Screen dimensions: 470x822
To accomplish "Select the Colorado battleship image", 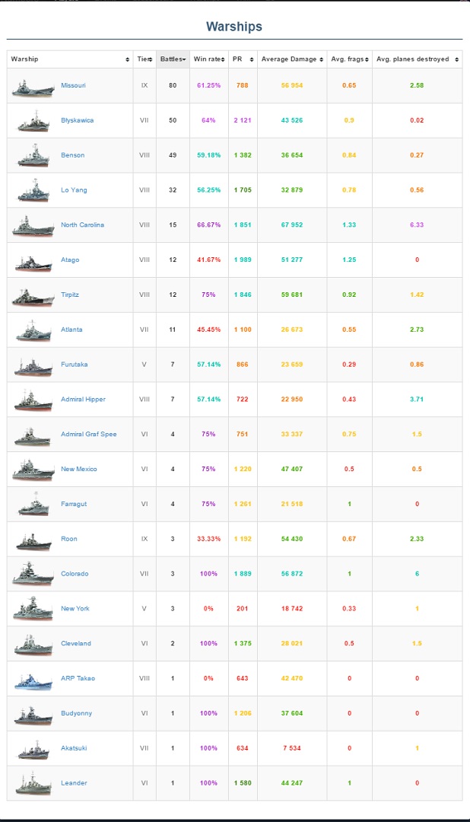I will click(x=33, y=574).
